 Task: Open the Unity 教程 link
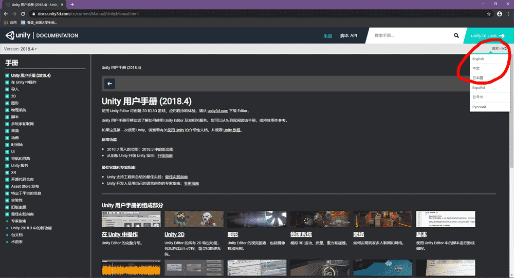point(232,130)
